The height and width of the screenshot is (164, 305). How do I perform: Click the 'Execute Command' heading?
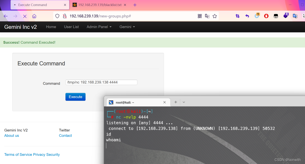point(41,64)
